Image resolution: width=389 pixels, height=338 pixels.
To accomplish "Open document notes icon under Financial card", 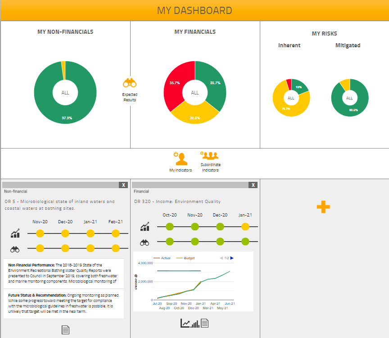I will click(x=205, y=323).
